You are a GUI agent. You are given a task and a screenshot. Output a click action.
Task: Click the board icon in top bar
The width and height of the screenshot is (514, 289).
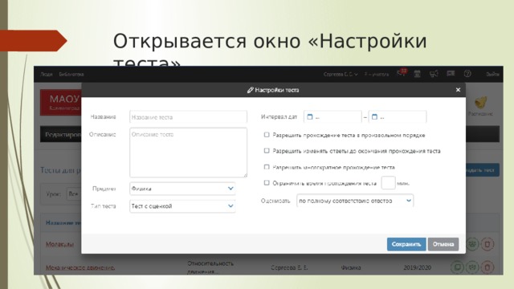coord(451,73)
